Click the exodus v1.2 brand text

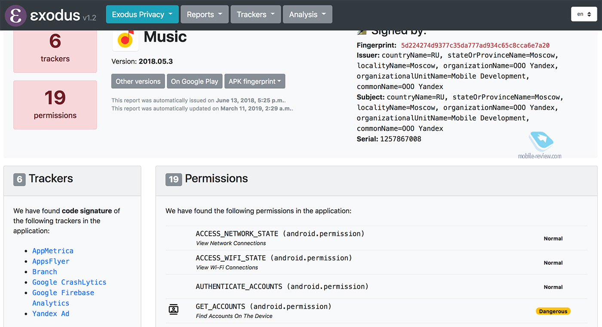(64, 16)
